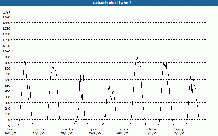This screenshot has height=136, width=218.
Task: Select the "miércoles" day label
Action: (x=67, y=129)
